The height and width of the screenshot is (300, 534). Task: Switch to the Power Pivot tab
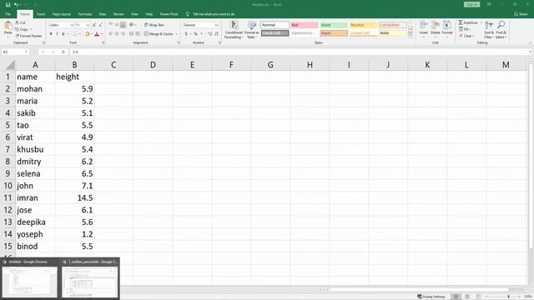pos(169,14)
